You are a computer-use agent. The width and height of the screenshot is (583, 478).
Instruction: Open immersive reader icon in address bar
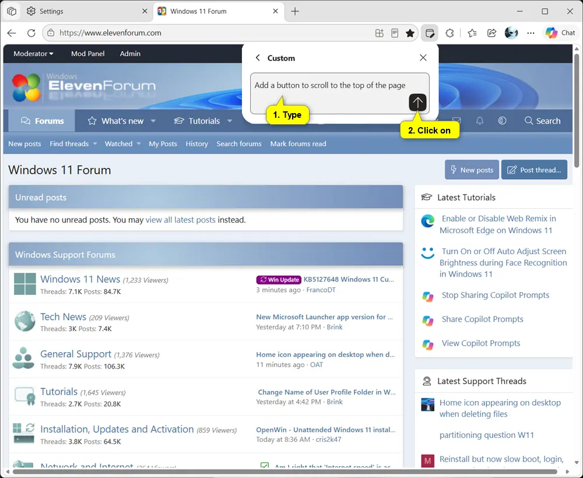pos(395,33)
